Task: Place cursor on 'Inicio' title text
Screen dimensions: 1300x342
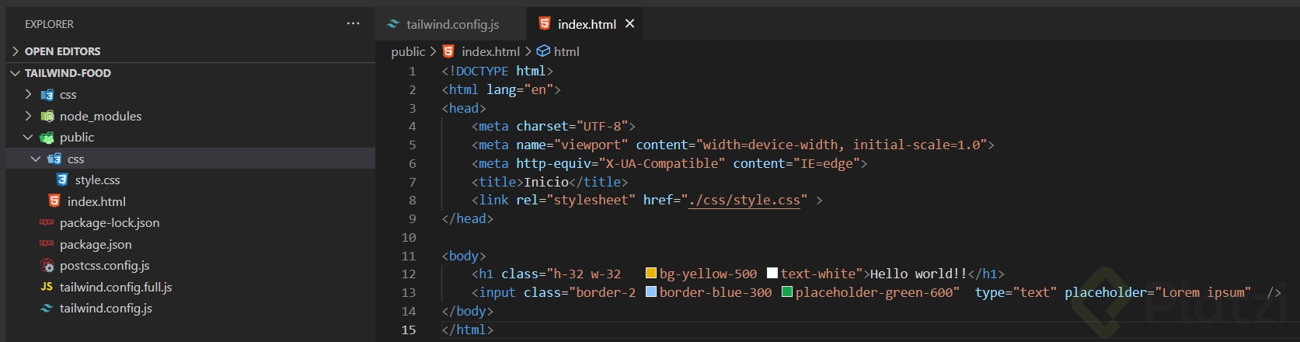Action: point(546,182)
